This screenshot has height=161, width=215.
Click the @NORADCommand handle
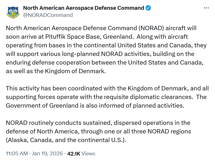[x=48, y=15]
